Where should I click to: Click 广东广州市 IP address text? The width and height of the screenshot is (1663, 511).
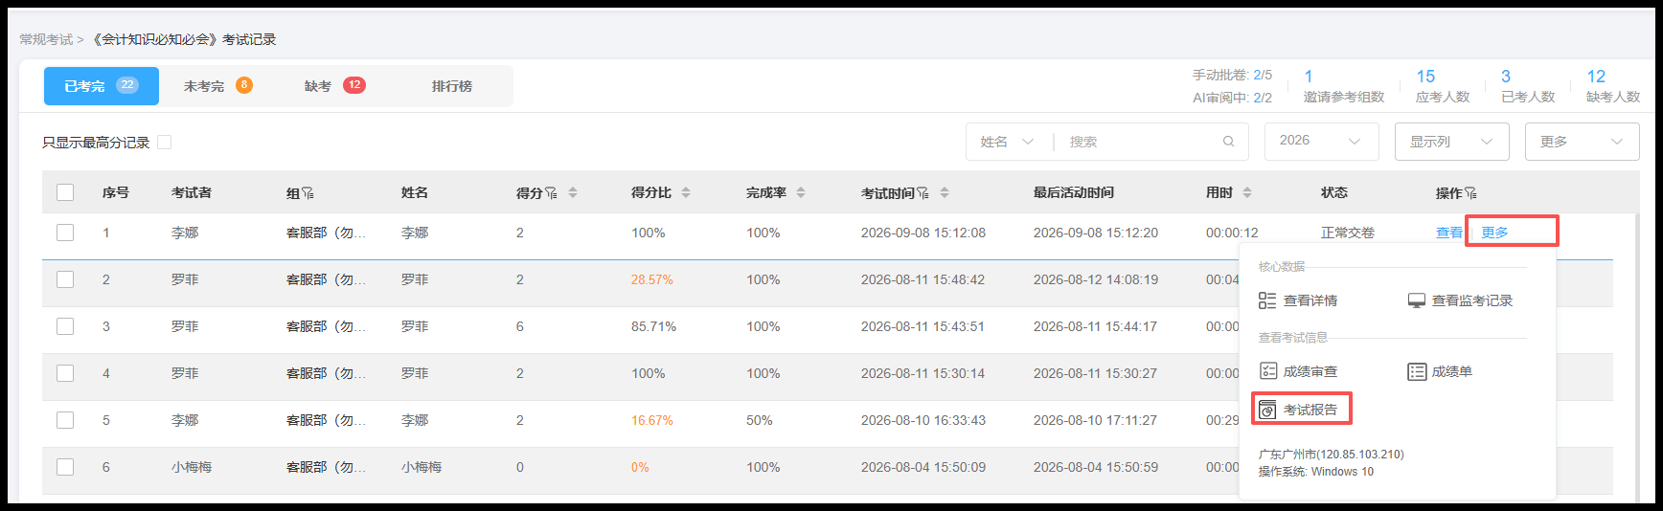tap(1331, 455)
